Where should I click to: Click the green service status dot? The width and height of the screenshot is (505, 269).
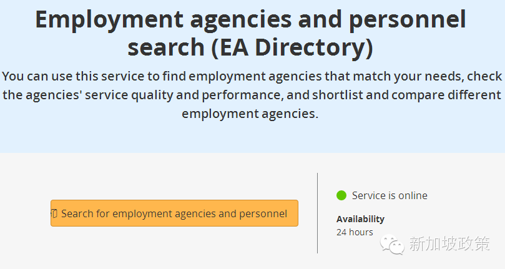point(341,195)
